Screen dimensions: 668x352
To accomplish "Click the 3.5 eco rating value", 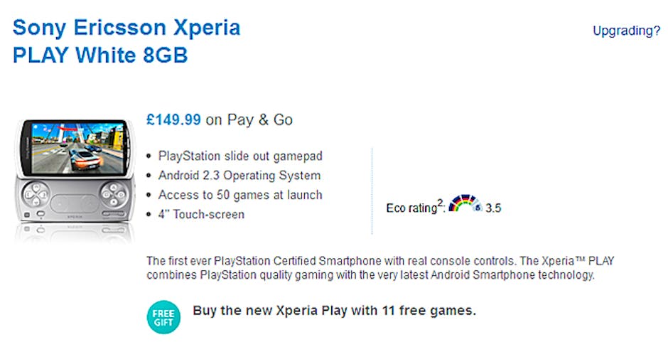I will tap(493, 209).
